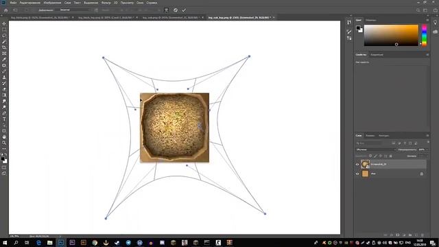Create a new layer group icon
439x247 pixels.
click(x=410, y=235)
